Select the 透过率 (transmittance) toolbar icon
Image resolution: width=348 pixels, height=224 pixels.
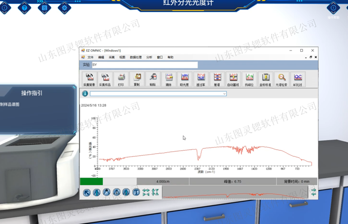click(x=201, y=79)
